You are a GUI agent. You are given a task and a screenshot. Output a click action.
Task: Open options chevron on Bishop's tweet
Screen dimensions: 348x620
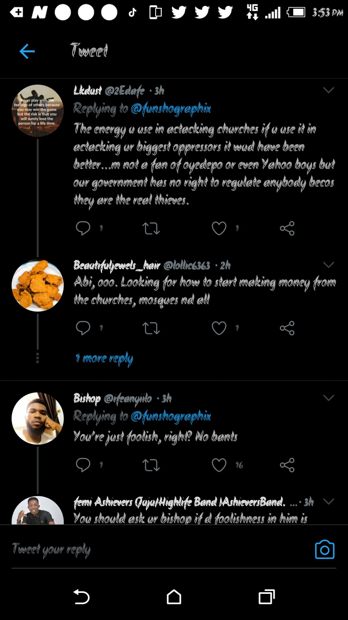[x=329, y=398]
